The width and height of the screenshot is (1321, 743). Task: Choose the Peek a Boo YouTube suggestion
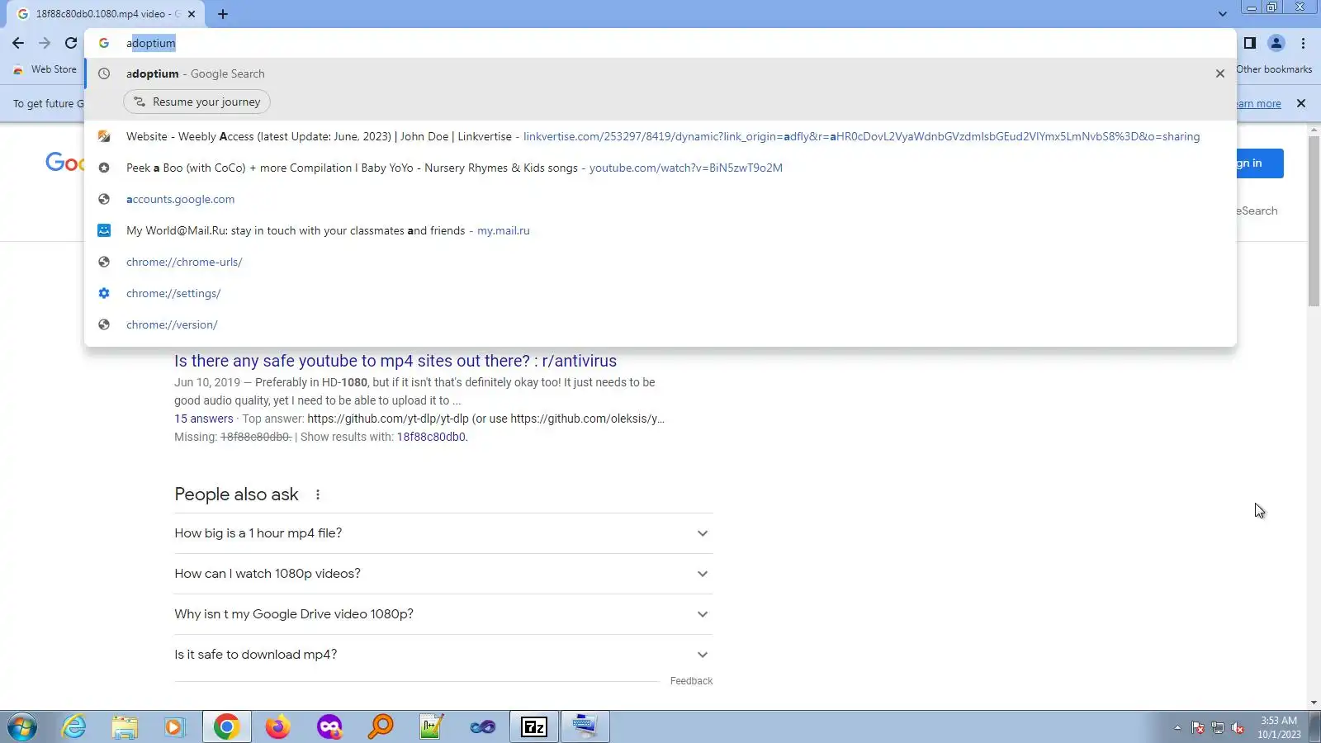(x=660, y=168)
